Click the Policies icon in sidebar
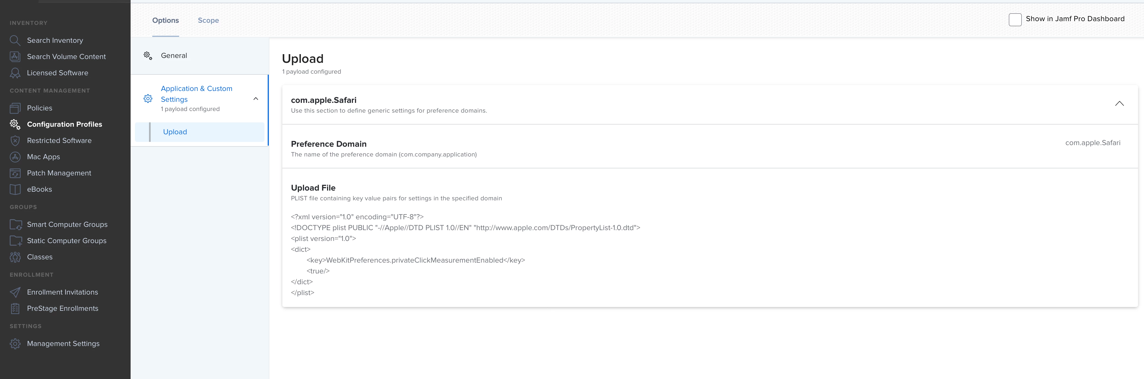This screenshot has height=379, width=1144. pyautogui.click(x=15, y=108)
